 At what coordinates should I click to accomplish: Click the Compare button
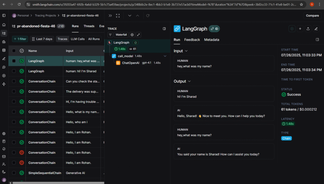(312, 16)
